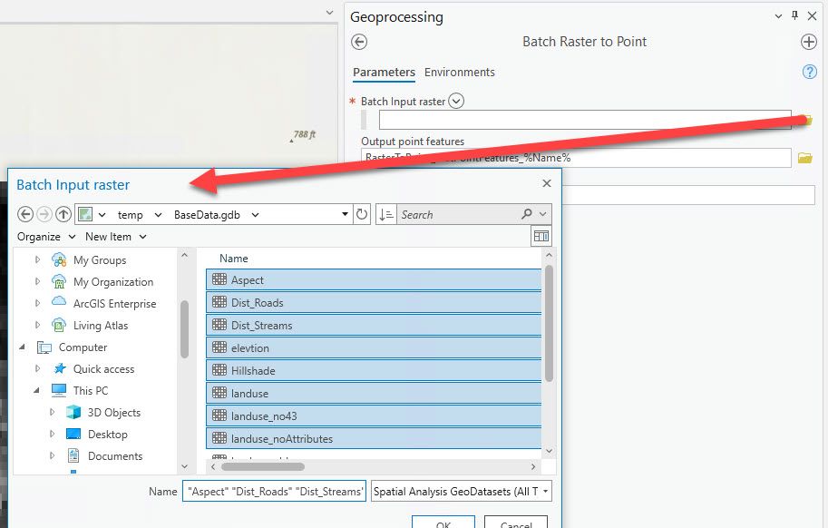The image size is (828, 528).
Task: Close the Geoprocessing pane
Action: (x=813, y=15)
